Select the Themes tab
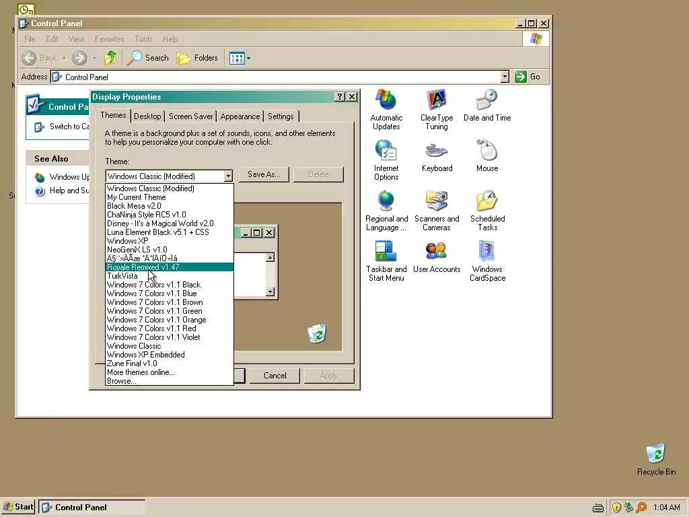Screen dimensions: 689x517 pyautogui.click(x=113, y=115)
